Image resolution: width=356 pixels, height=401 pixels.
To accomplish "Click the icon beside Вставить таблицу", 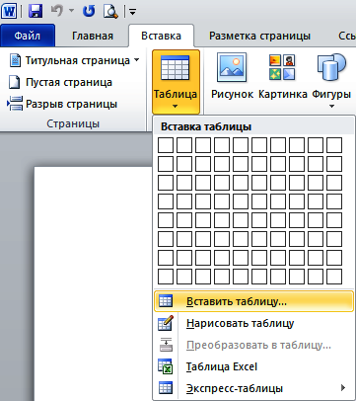I will tap(166, 301).
